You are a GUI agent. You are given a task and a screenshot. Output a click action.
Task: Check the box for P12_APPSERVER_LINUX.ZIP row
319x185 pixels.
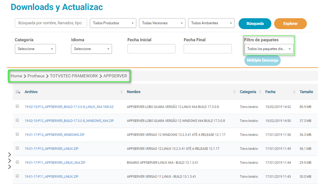coord(17,148)
